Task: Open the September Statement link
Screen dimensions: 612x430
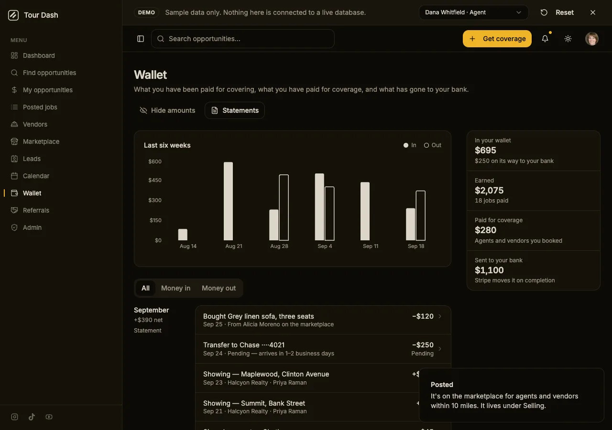Action: (148, 331)
